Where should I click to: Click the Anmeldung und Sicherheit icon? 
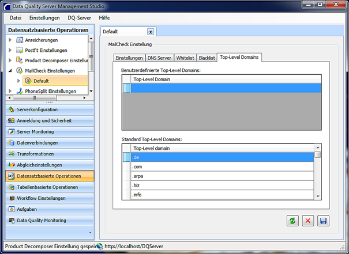point(12,120)
